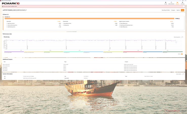187x114 pixels.
Task: Click the orange PCMark 10 score bar
Action: 89,18
